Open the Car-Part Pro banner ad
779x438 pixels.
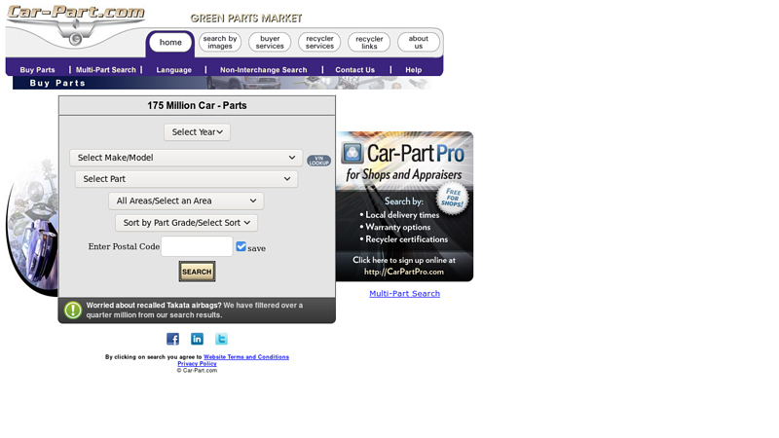pos(404,206)
